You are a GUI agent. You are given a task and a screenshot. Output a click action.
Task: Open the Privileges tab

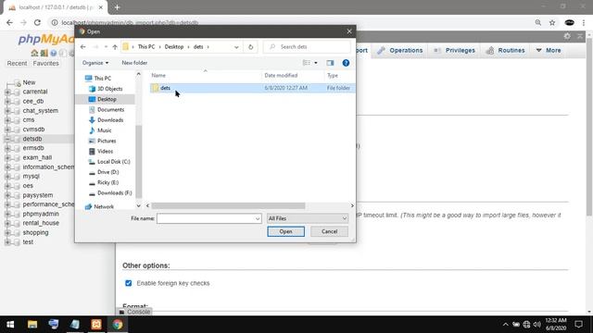click(x=455, y=50)
